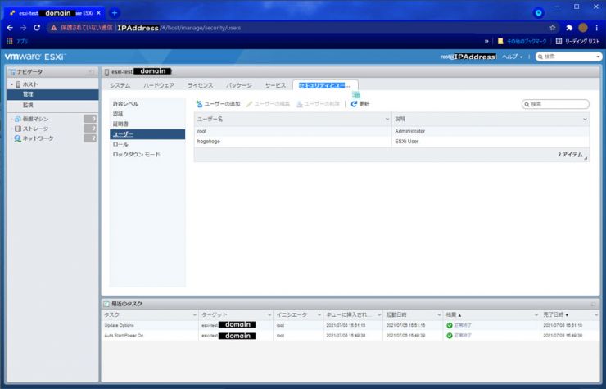The width and height of the screenshot is (606, 389).
Task: Open the apps shortcut in bookmarks bar
Action: pos(17,41)
